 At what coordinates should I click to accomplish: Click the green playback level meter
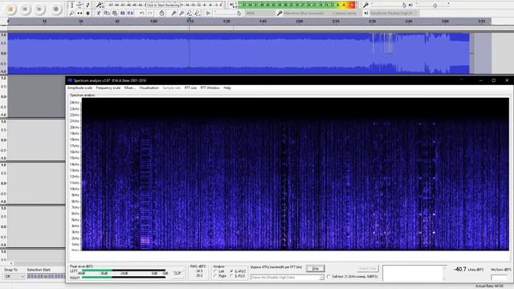click(296, 5)
